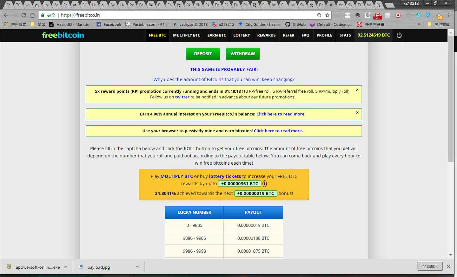Click the power logout icon in navbar
Image resolution: width=457 pixels, height=277 pixels.
click(x=399, y=35)
